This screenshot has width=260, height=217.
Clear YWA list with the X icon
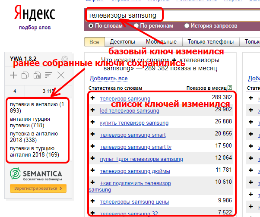61,75
